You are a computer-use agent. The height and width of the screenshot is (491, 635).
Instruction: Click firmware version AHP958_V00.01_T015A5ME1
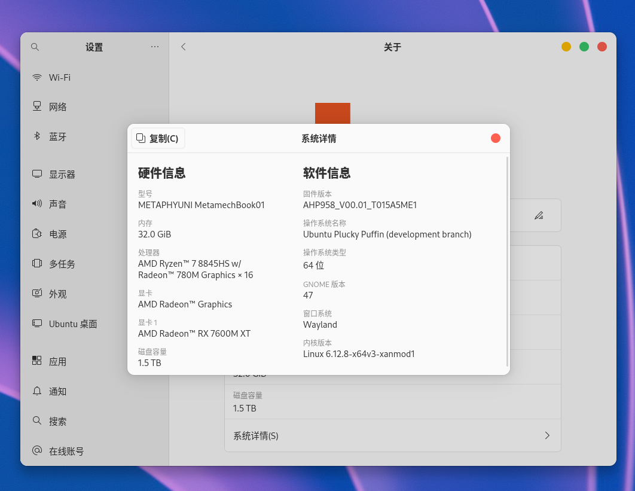[x=360, y=205]
